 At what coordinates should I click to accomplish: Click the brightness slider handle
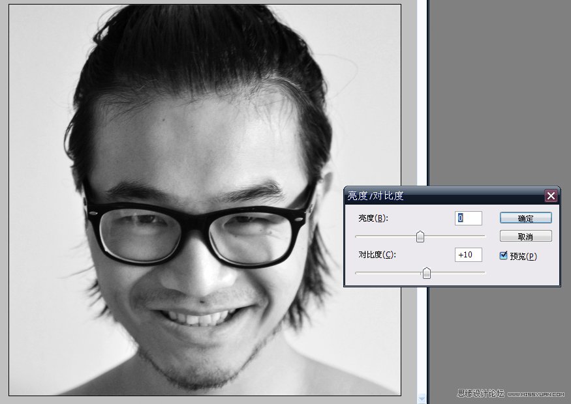click(420, 237)
